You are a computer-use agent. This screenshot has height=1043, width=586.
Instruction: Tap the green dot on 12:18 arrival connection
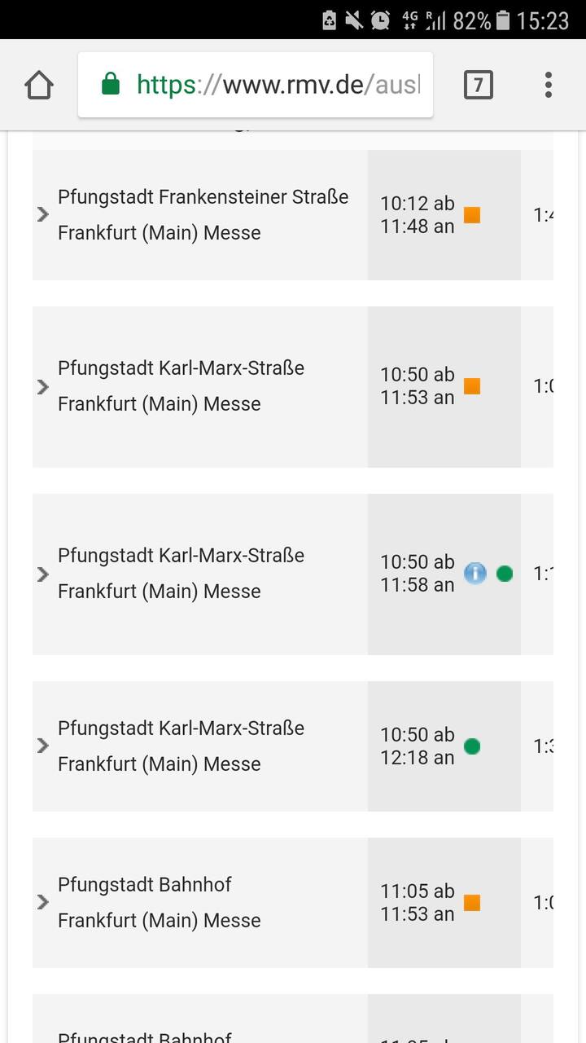pyautogui.click(x=472, y=746)
